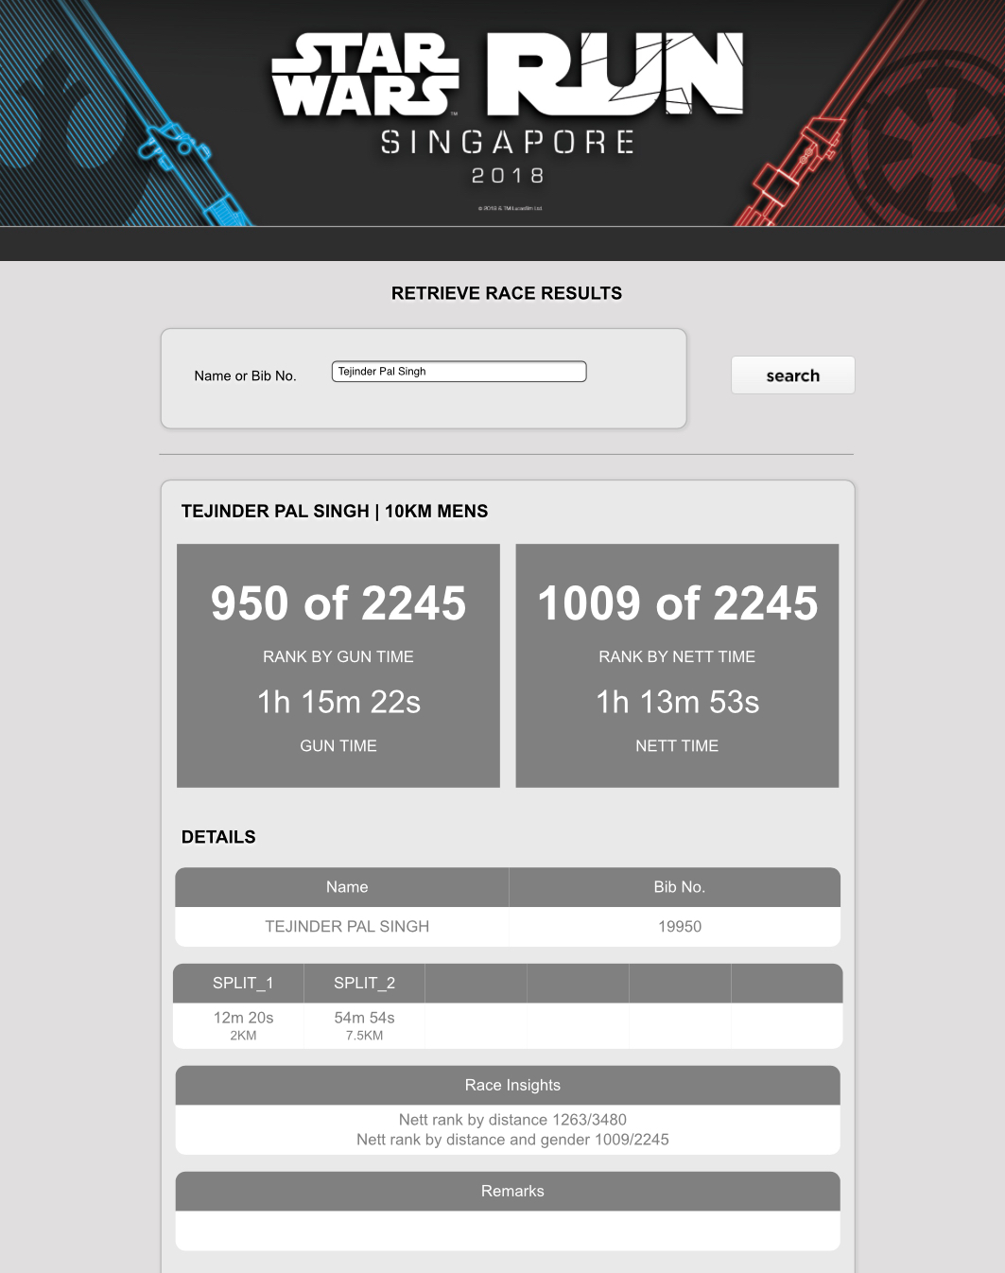Click the '2018' year in banner
Viewport: 1005px width, 1273px height.
pos(508,176)
